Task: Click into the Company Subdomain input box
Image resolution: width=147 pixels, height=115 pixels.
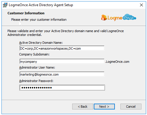Action: (x=62, y=61)
